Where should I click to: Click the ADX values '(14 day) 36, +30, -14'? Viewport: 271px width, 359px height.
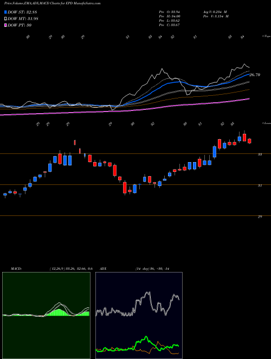pyautogui.click(x=152, y=269)
